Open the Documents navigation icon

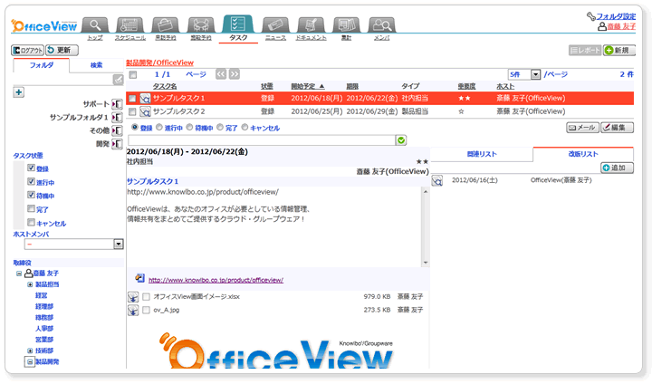311,25
